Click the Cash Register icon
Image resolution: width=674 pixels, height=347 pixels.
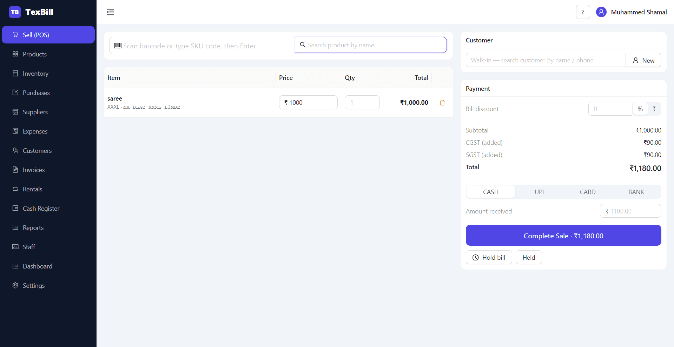[15, 208]
